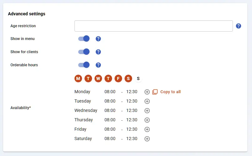This screenshot has height=156, width=252.
Task: Turn off the Orderable hours switch
Action: coord(84,65)
